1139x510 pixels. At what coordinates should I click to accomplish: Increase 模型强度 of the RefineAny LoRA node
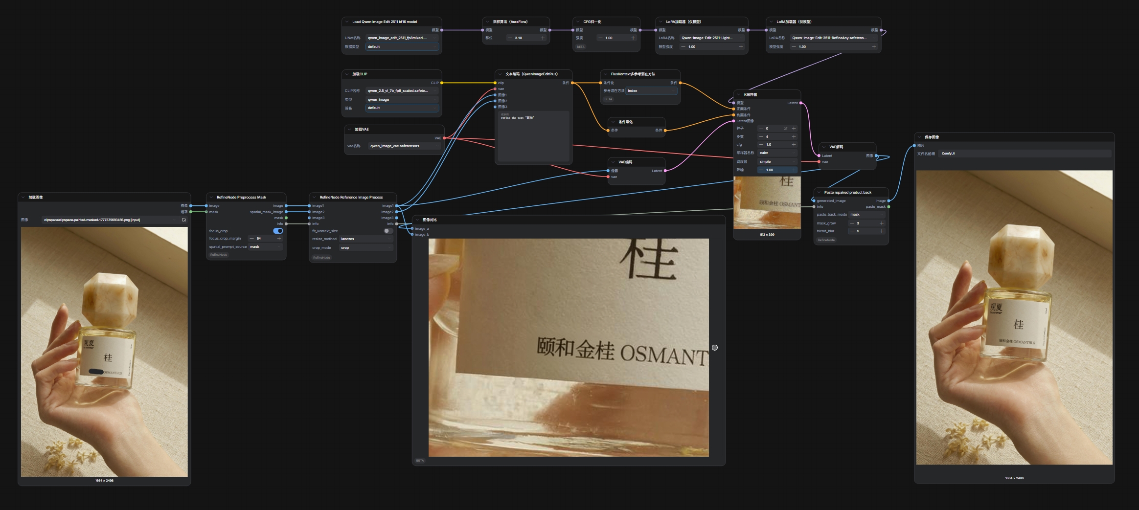(x=874, y=47)
